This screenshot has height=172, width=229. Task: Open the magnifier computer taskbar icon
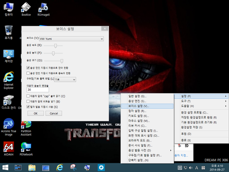pyautogui.click(x=87, y=168)
